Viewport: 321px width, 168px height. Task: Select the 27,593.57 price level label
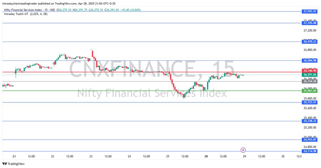coord(310,12)
